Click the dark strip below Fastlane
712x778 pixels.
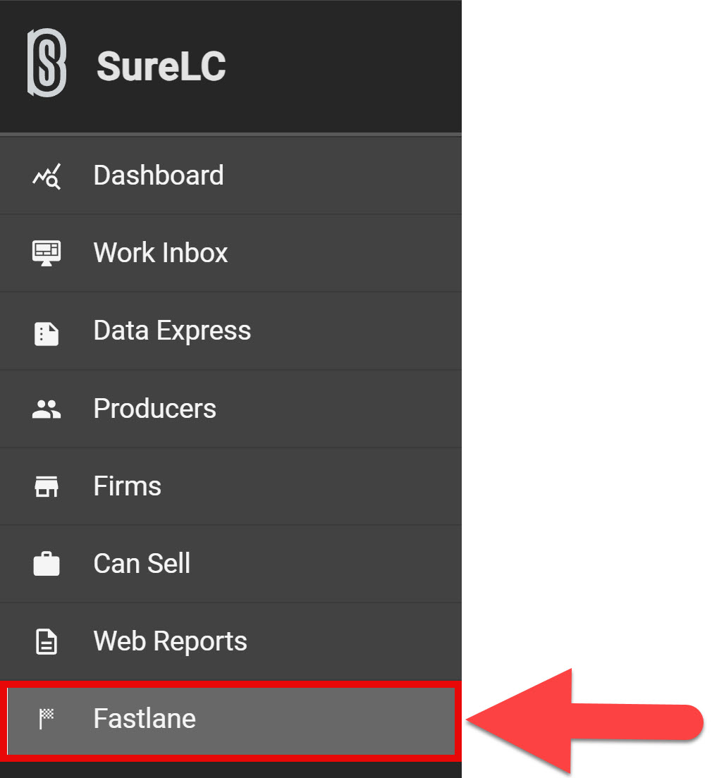click(231, 770)
